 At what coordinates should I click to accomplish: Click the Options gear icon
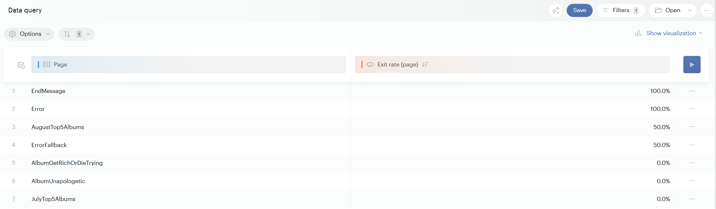point(12,34)
